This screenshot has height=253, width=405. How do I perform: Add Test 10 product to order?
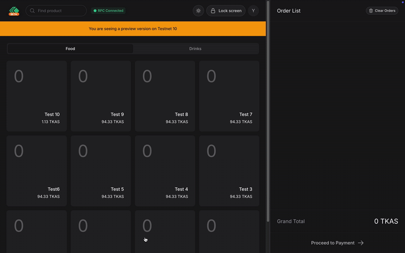[36, 96]
